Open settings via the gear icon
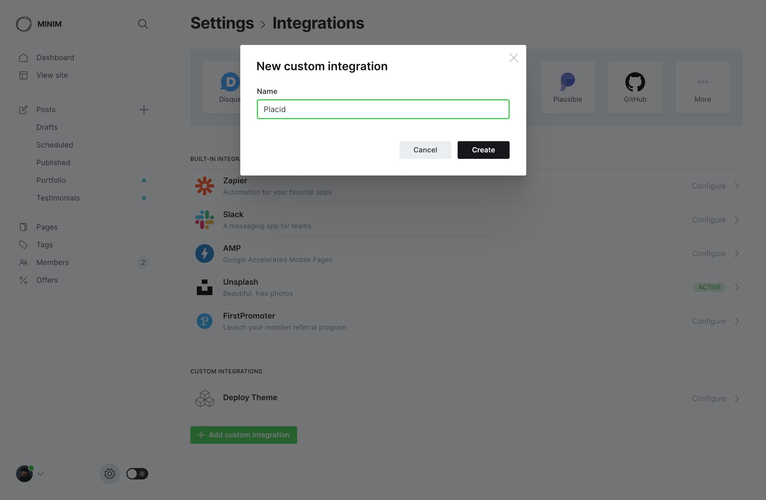The image size is (766, 500). (109, 474)
